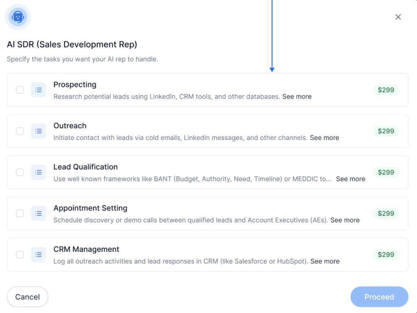
Task: Click the Proceed button
Action: coord(379,297)
